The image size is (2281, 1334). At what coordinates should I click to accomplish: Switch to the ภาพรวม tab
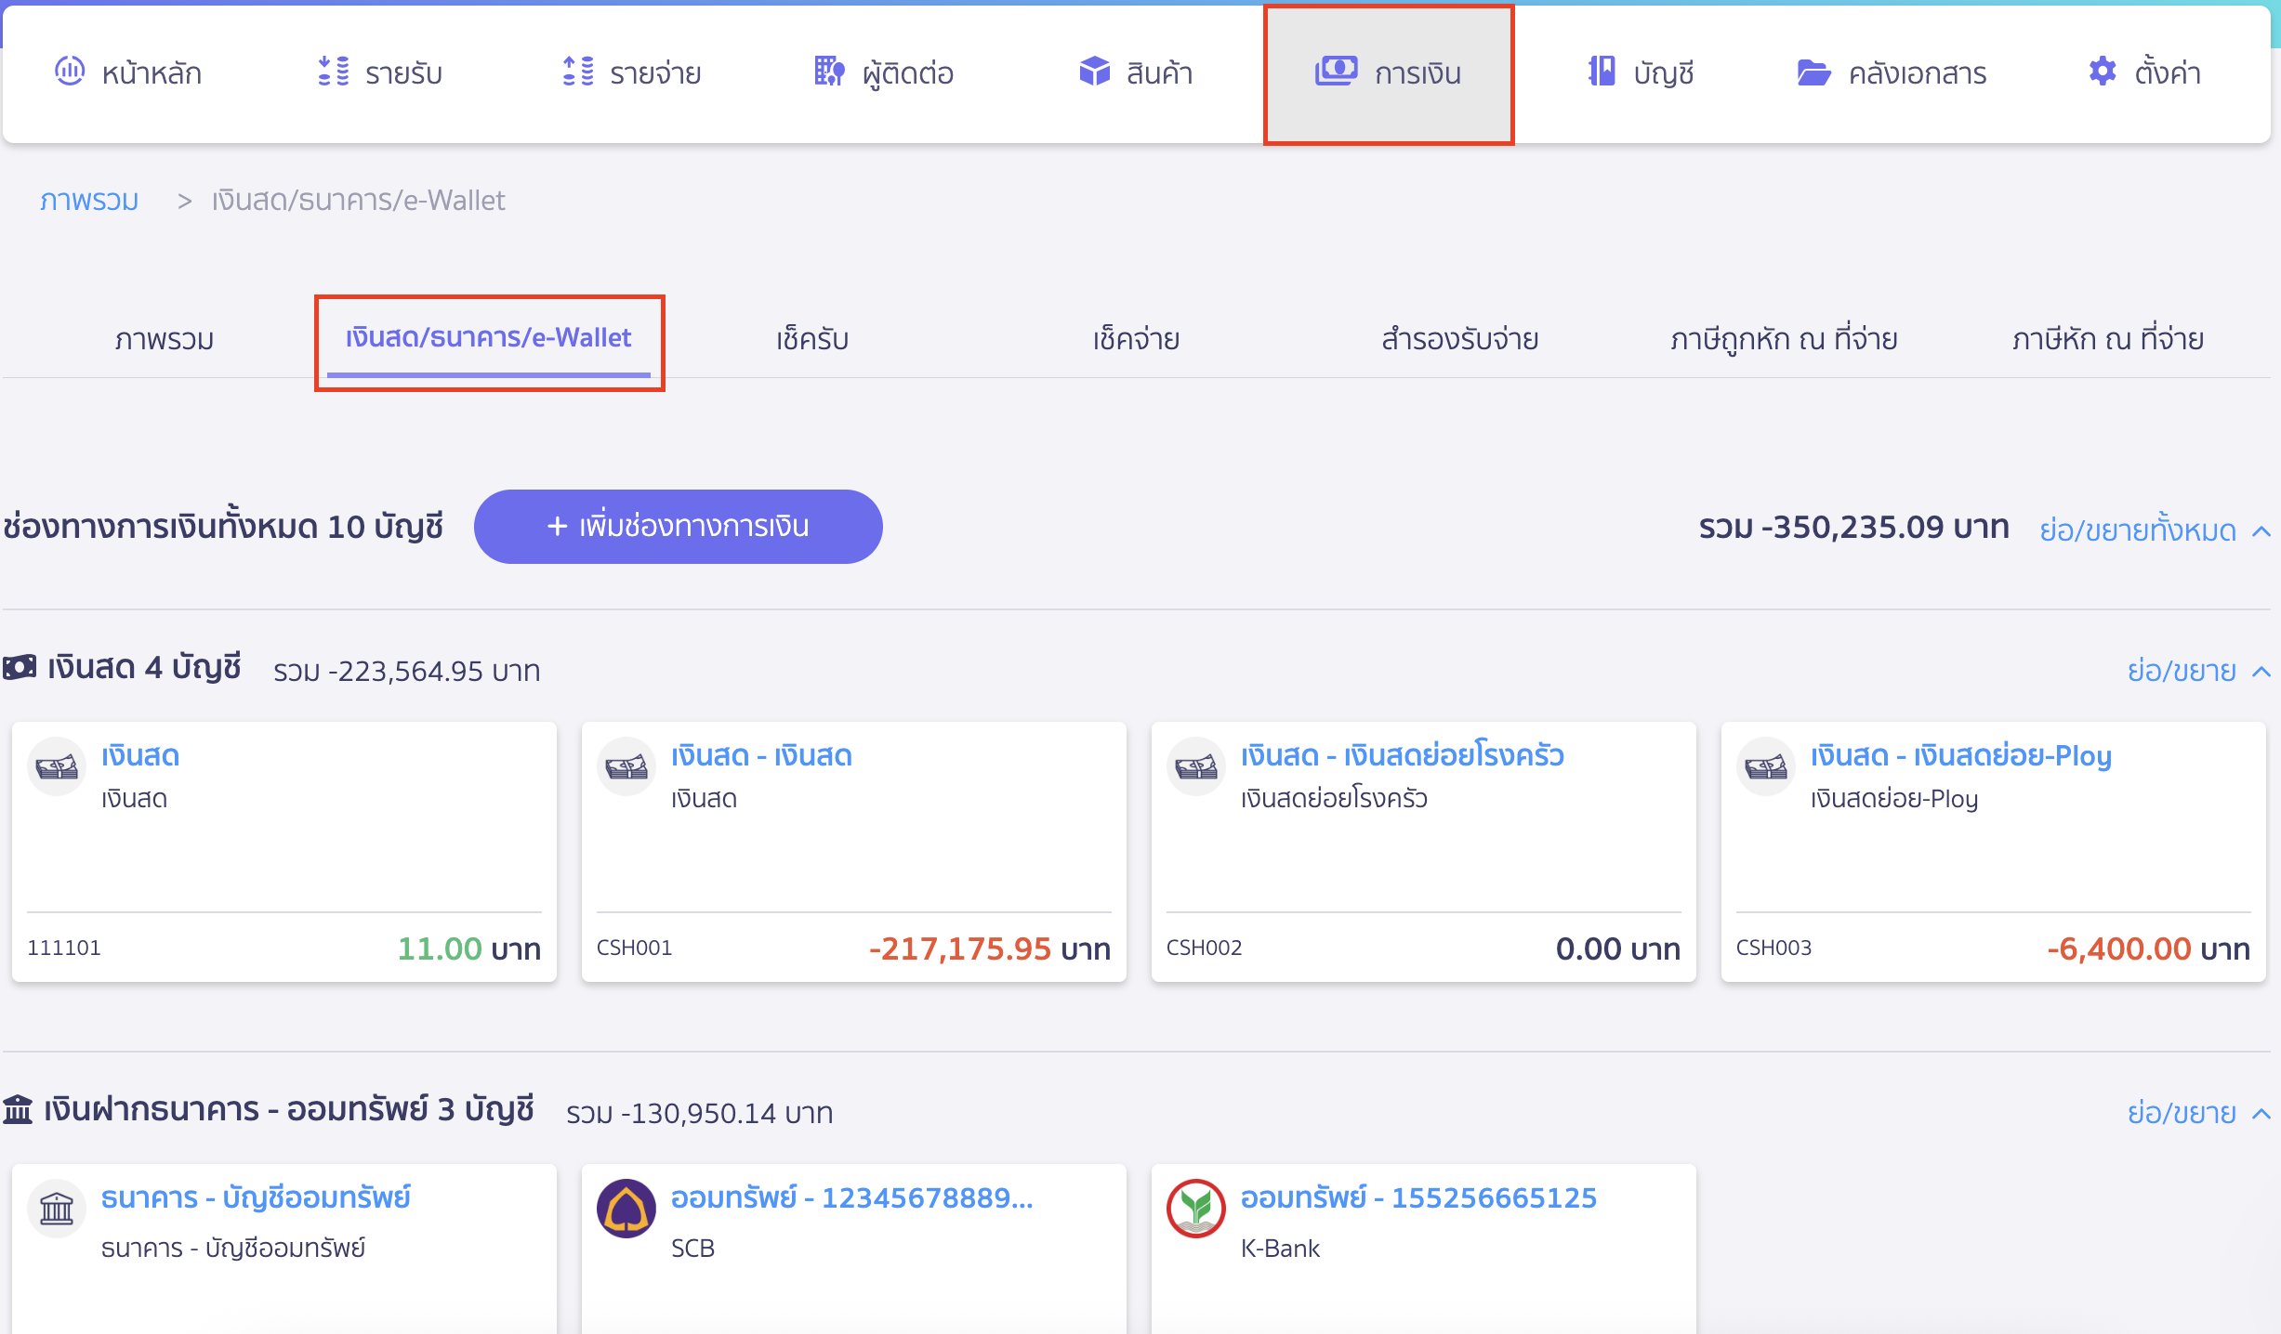click(165, 339)
